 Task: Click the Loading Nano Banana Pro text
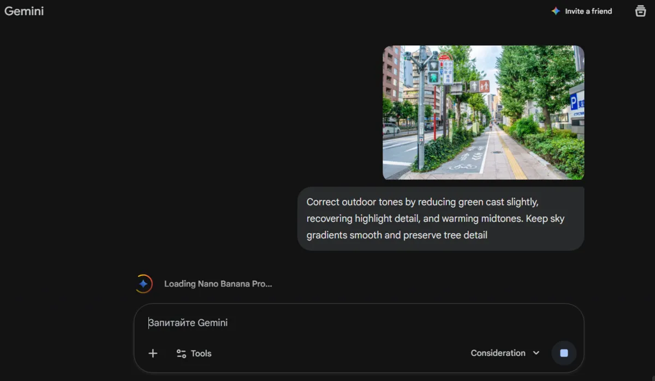218,283
